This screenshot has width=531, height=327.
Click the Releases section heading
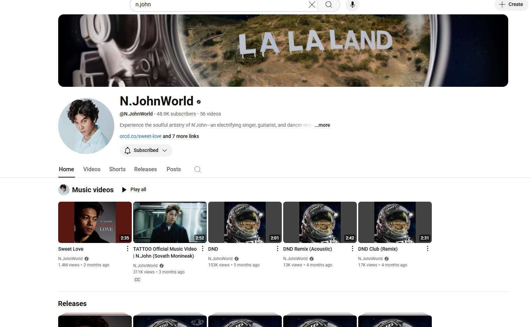click(72, 304)
